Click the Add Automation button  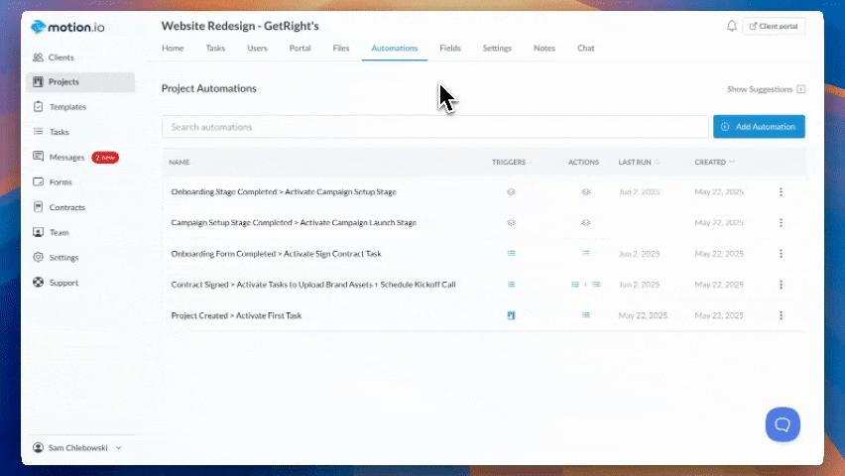(759, 127)
